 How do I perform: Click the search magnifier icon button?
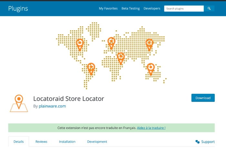[209, 8]
